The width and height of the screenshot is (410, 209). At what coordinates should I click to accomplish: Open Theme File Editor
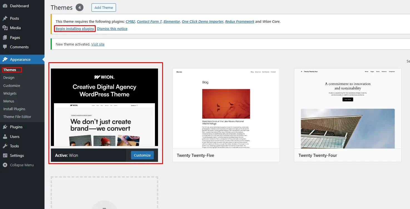17,117
